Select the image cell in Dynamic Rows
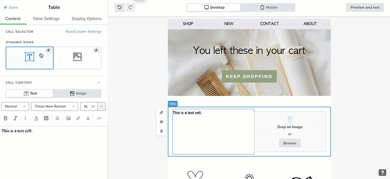The height and width of the screenshot is (179, 390). pyautogui.click(x=77, y=58)
